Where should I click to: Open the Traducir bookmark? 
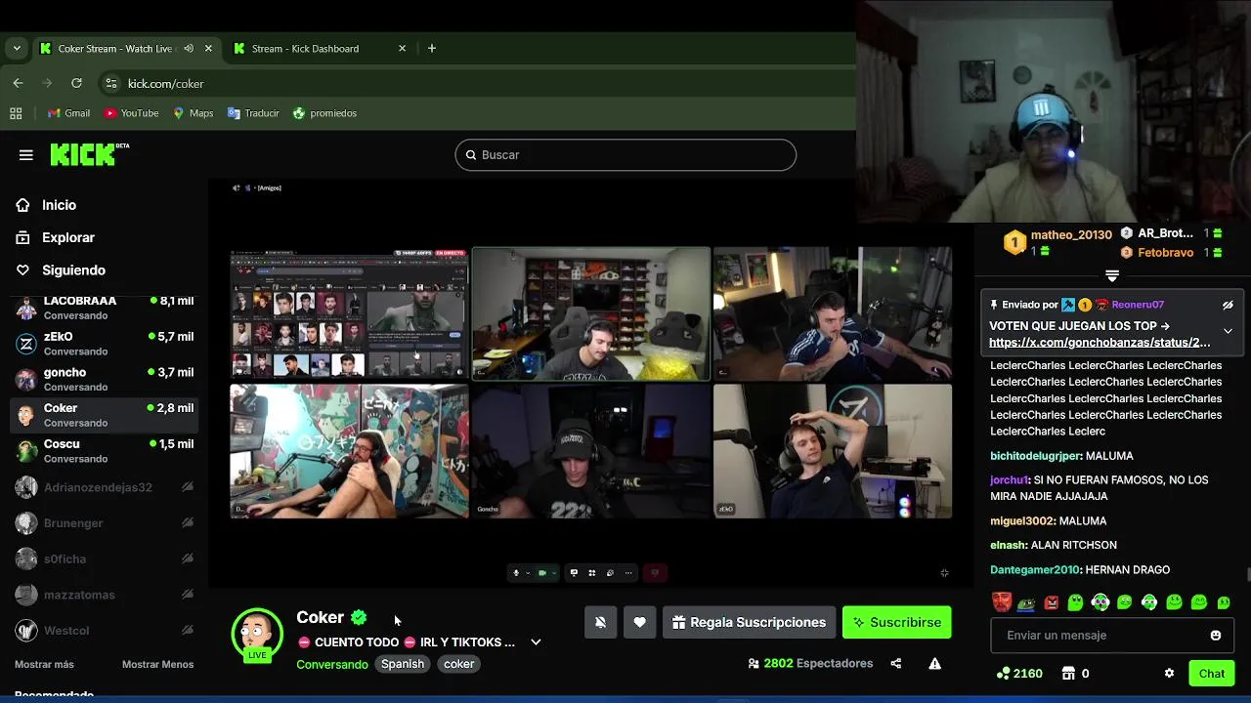pos(253,113)
